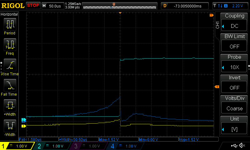Select the -Width measurement icon
250x150 pixels.
[10, 126]
